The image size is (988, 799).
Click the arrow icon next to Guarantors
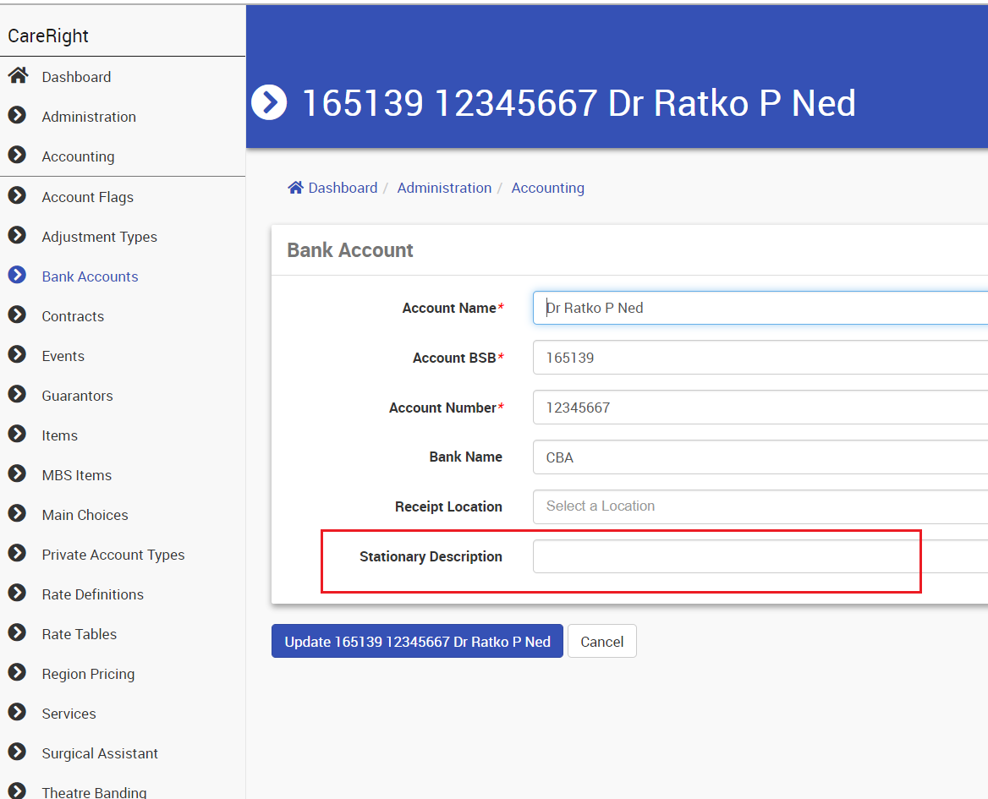pyautogui.click(x=17, y=395)
